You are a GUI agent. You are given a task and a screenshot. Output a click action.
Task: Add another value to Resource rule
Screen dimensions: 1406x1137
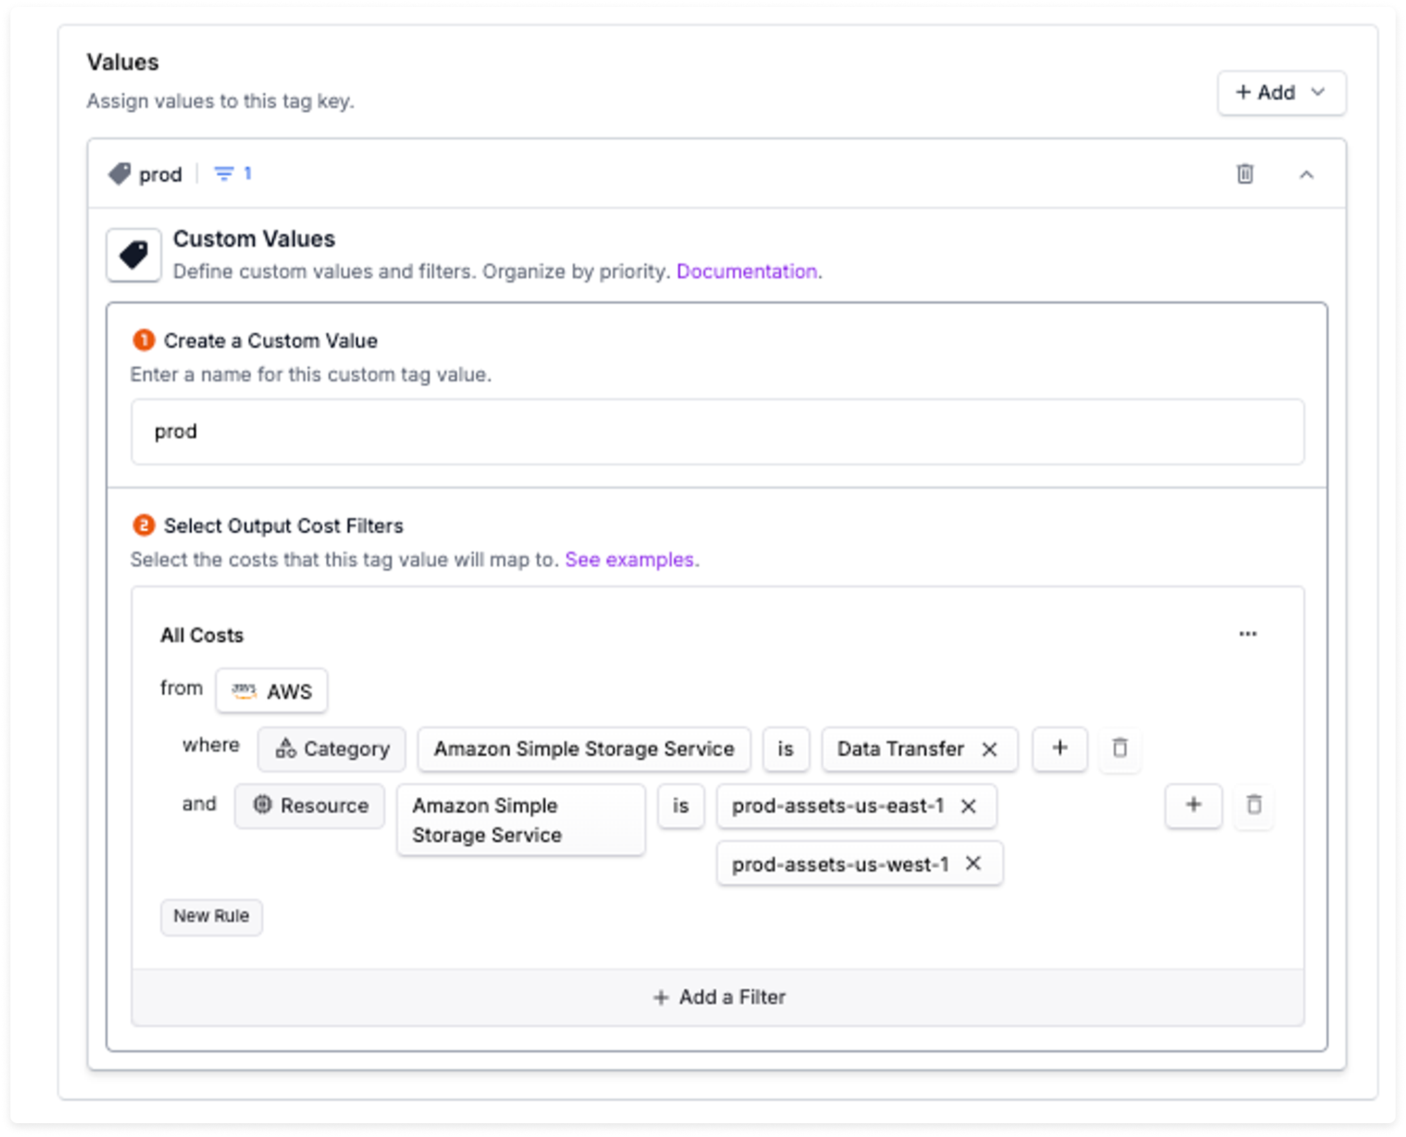pos(1193,805)
